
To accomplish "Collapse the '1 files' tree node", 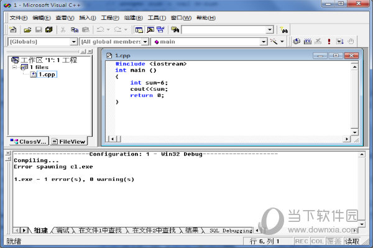I will click(14, 67).
